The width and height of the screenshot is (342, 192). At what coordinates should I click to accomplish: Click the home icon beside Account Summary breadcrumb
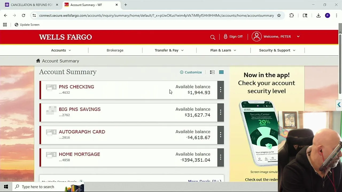(38, 61)
